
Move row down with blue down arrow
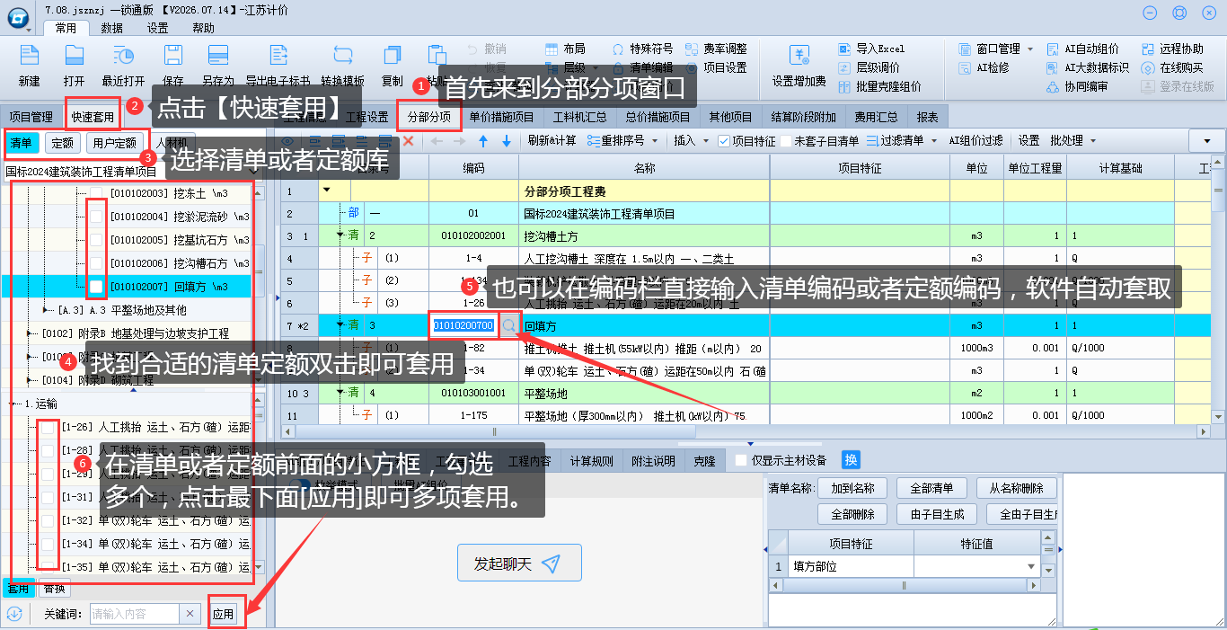point(507,141)
